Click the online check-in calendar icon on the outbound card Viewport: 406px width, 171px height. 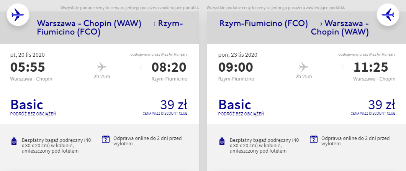[x=106, y=140]
